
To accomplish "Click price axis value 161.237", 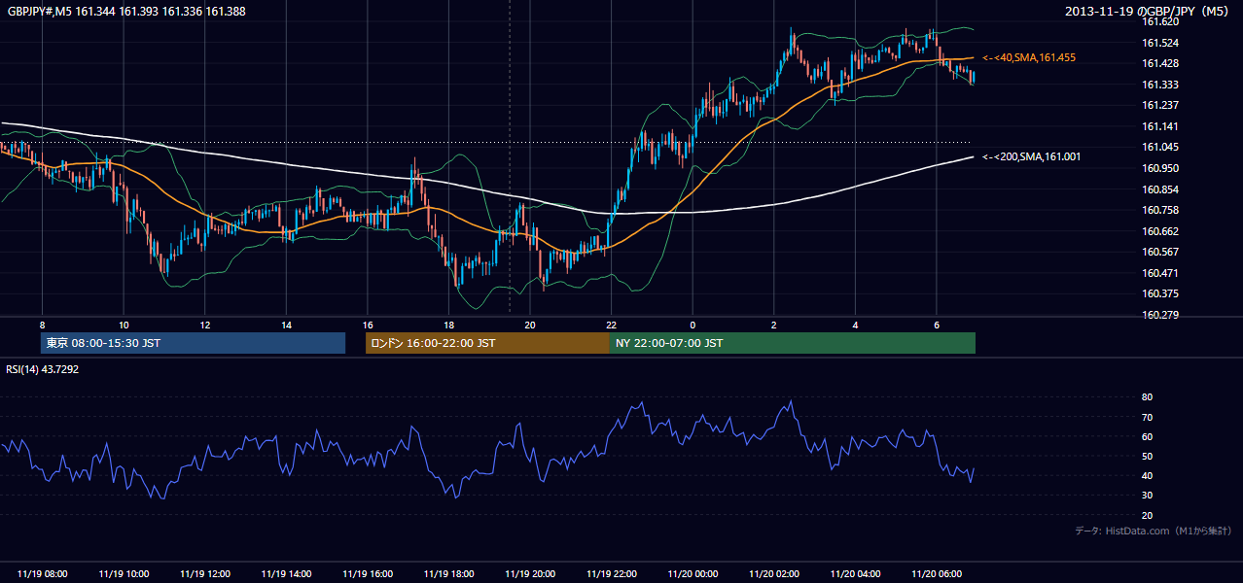I will coord(1159,105).
